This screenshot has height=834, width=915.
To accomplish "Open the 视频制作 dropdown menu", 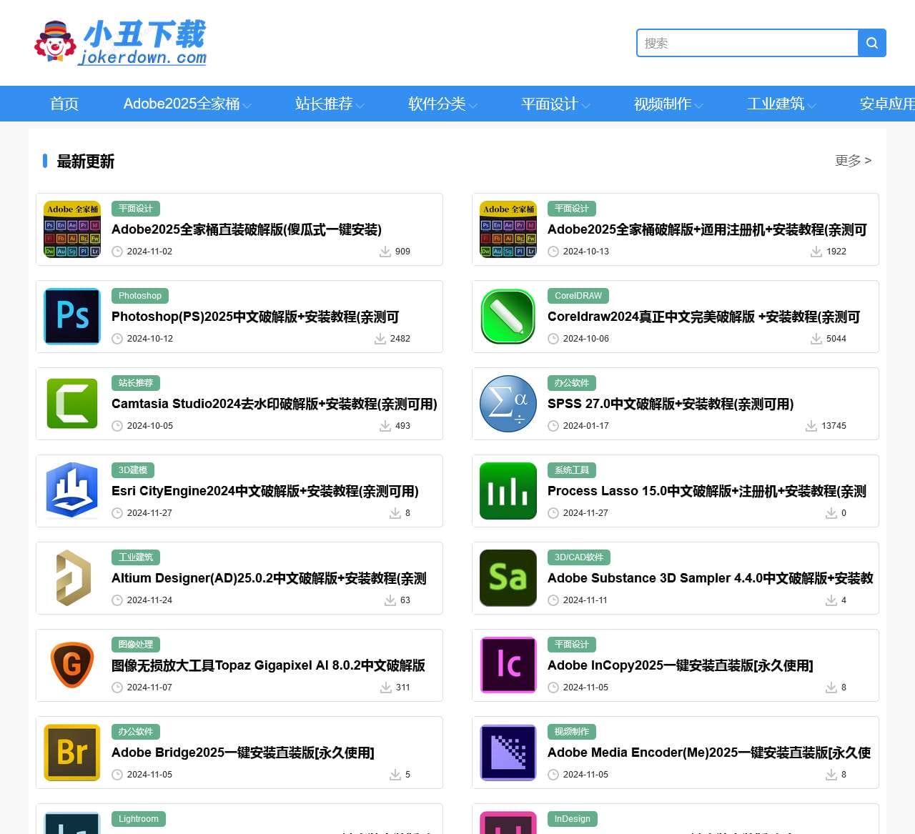I will pos(668,104).
